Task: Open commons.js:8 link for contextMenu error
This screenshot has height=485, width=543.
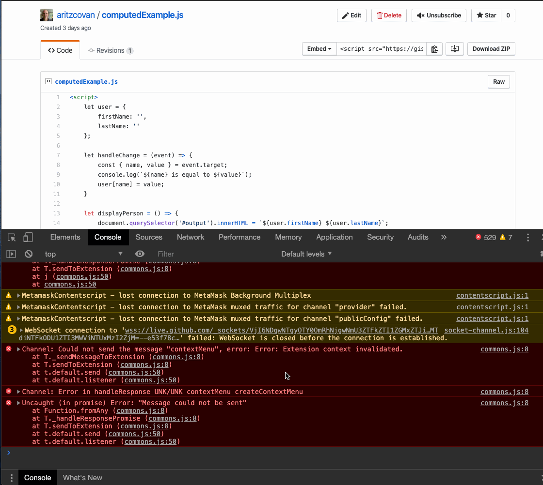Action: pos(504,349)
